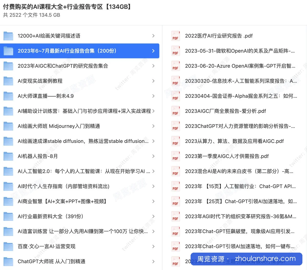307x270 pixels.
Task: Expand chevron for AI大师课直播——刺未4.9
Action: [x=153, y=96]
